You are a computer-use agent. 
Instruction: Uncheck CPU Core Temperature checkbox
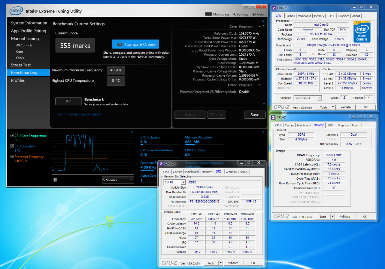pyautogui.click(x=12, y=136)
